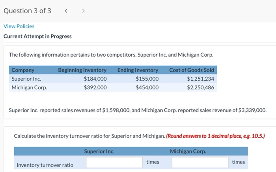
Task: Click the 'Company' column header
Action: click(x=23, y=70)
